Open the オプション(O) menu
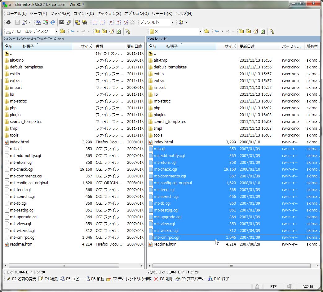Image resolution: width=323 pixels, height=292 pixels. pos(136,14)
